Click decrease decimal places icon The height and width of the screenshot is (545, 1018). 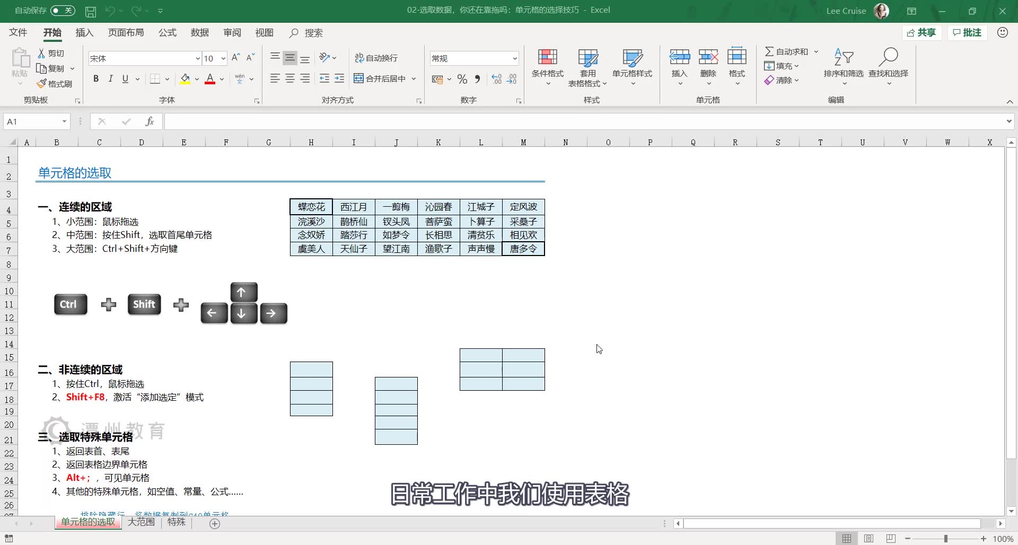coord(512,79)
